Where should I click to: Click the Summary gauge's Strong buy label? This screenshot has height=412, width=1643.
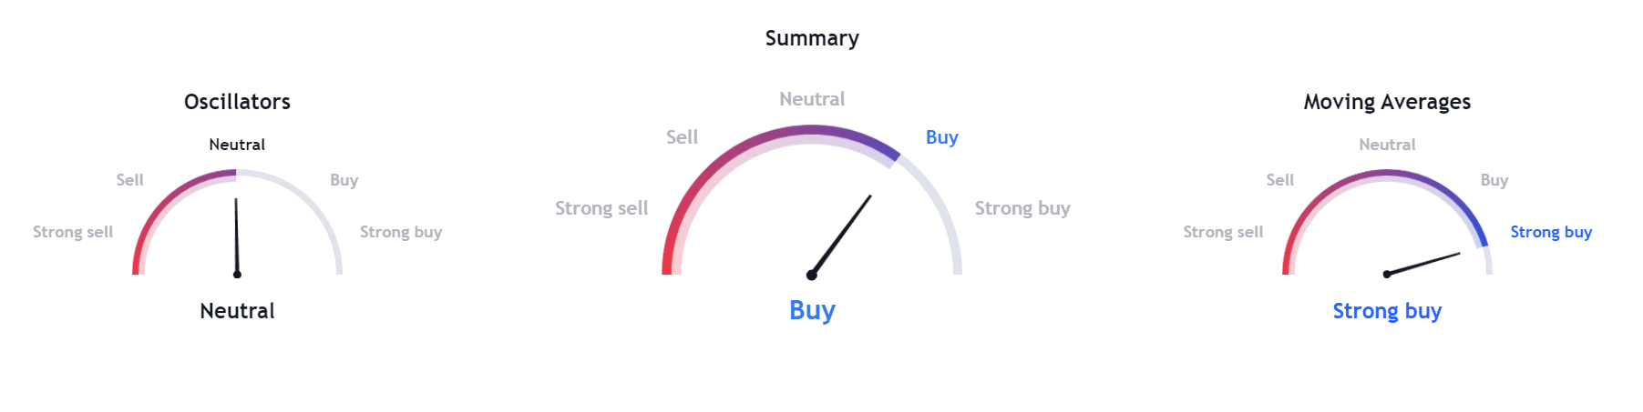tap(1022, 208)
